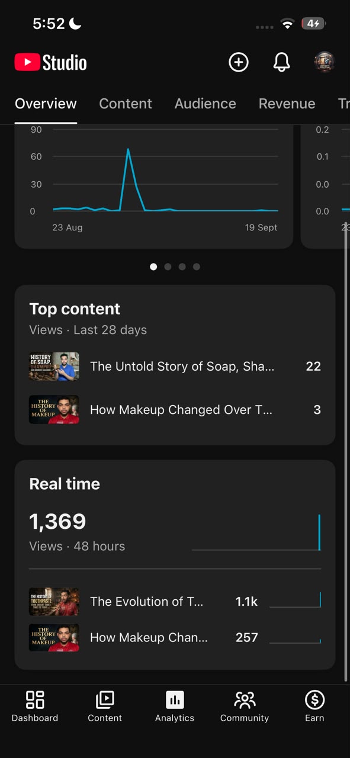The height and width of the screenshot is (758, 350).
Task: Open the notifications bell
Action: click(x=281, y=62)
